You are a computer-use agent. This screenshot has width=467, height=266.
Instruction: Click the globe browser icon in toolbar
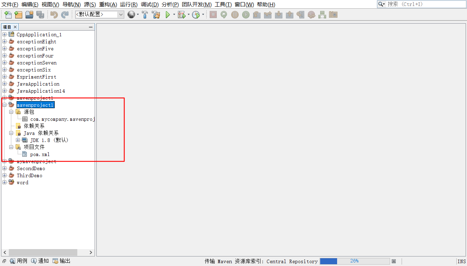[x=131, y=15]
